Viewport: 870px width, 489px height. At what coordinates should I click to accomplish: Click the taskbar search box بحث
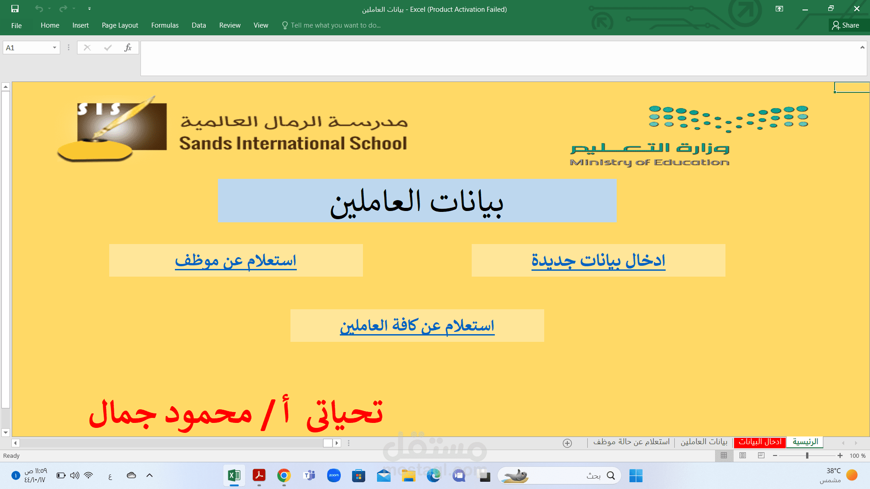click(559, 475)
